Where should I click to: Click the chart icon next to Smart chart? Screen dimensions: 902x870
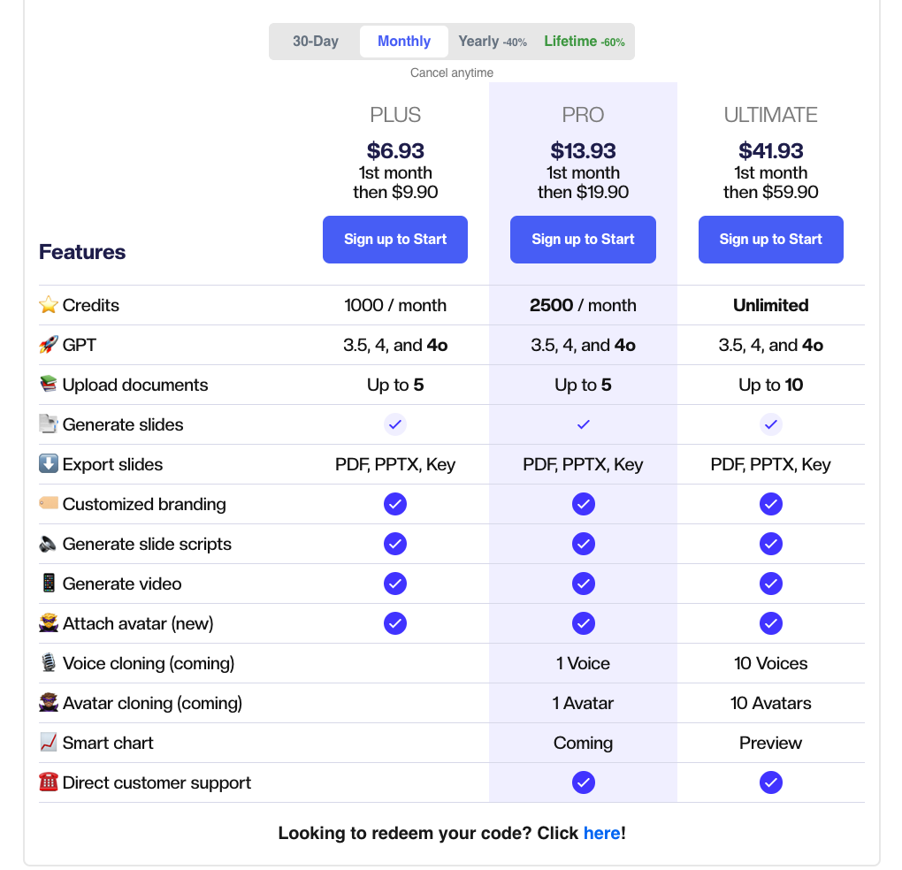tap(49, 742)
